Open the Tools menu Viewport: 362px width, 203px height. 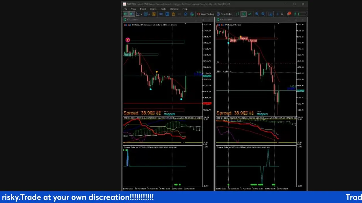[x=163, y=9]
